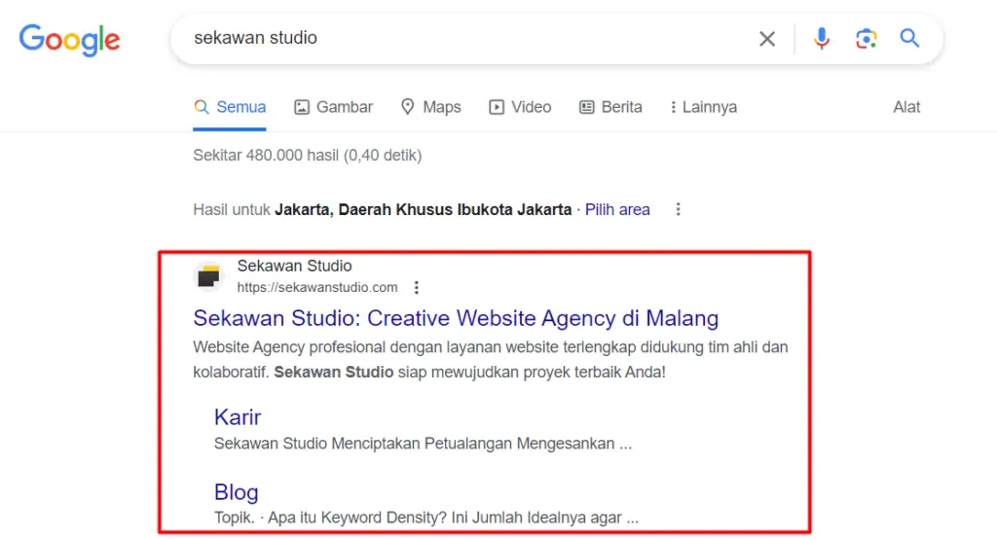Click the 'Sekawan Studio' site name above URL
The image size is (997, 539).
pos(294,266)
